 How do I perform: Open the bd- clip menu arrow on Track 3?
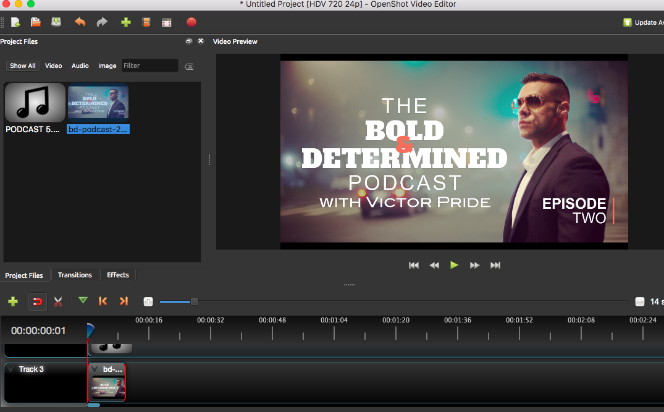pyautogui.click(x=95, y=369)
